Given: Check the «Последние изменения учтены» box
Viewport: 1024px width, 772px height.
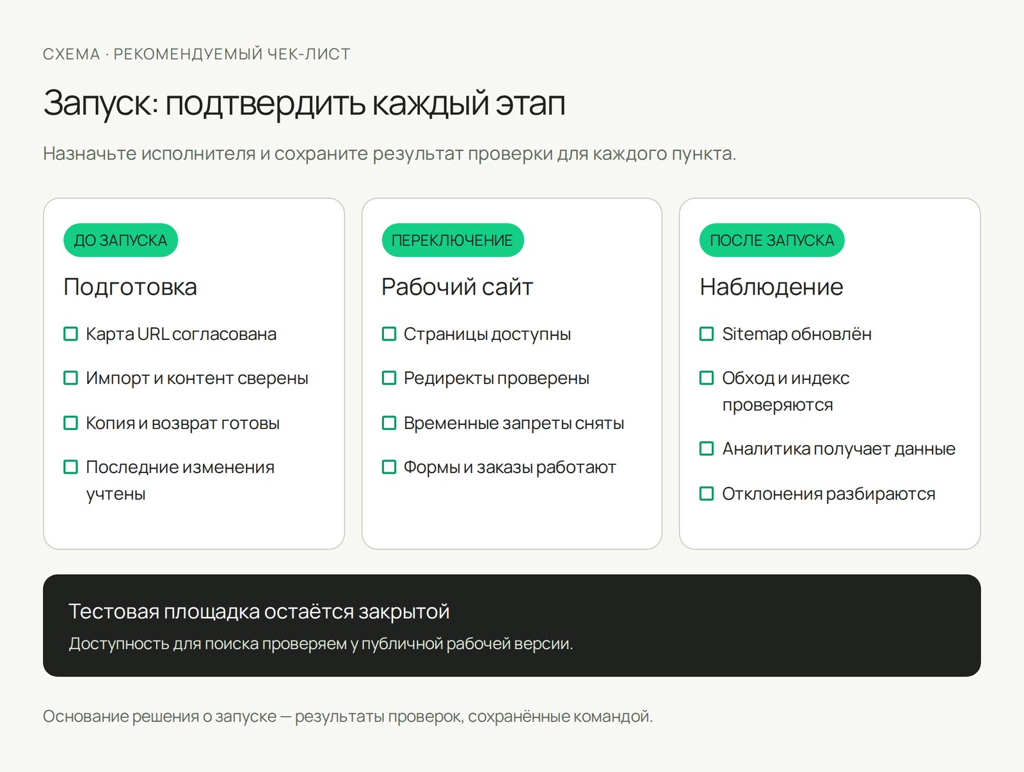Looking at the screenshot, I should [x=70, y=467].
